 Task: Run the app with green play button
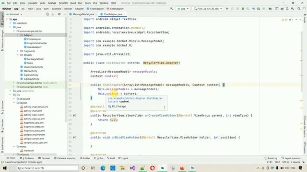pos(227,9)
